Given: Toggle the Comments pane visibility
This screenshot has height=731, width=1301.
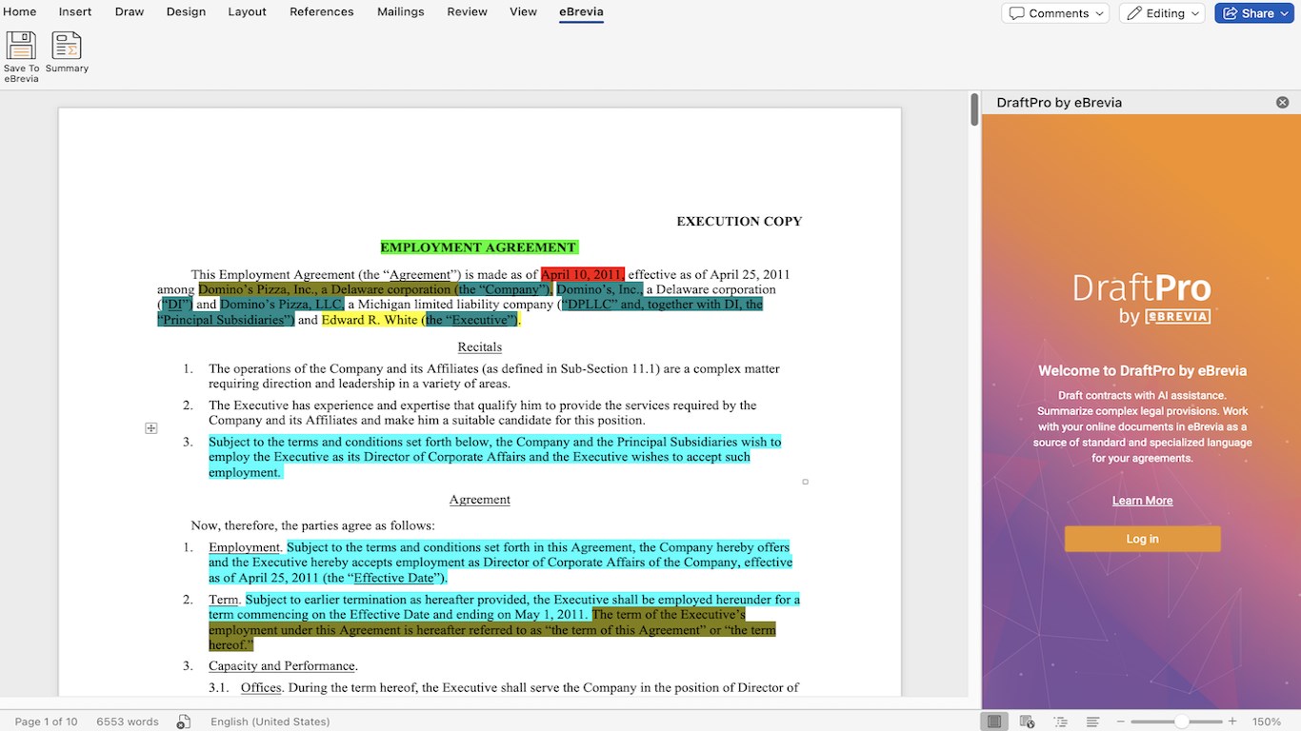Looking at the screenshot, I should [1049, 12].
